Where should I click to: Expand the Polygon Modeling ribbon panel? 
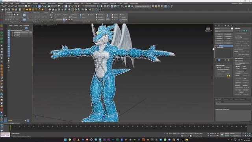click(x=15, y=22)
